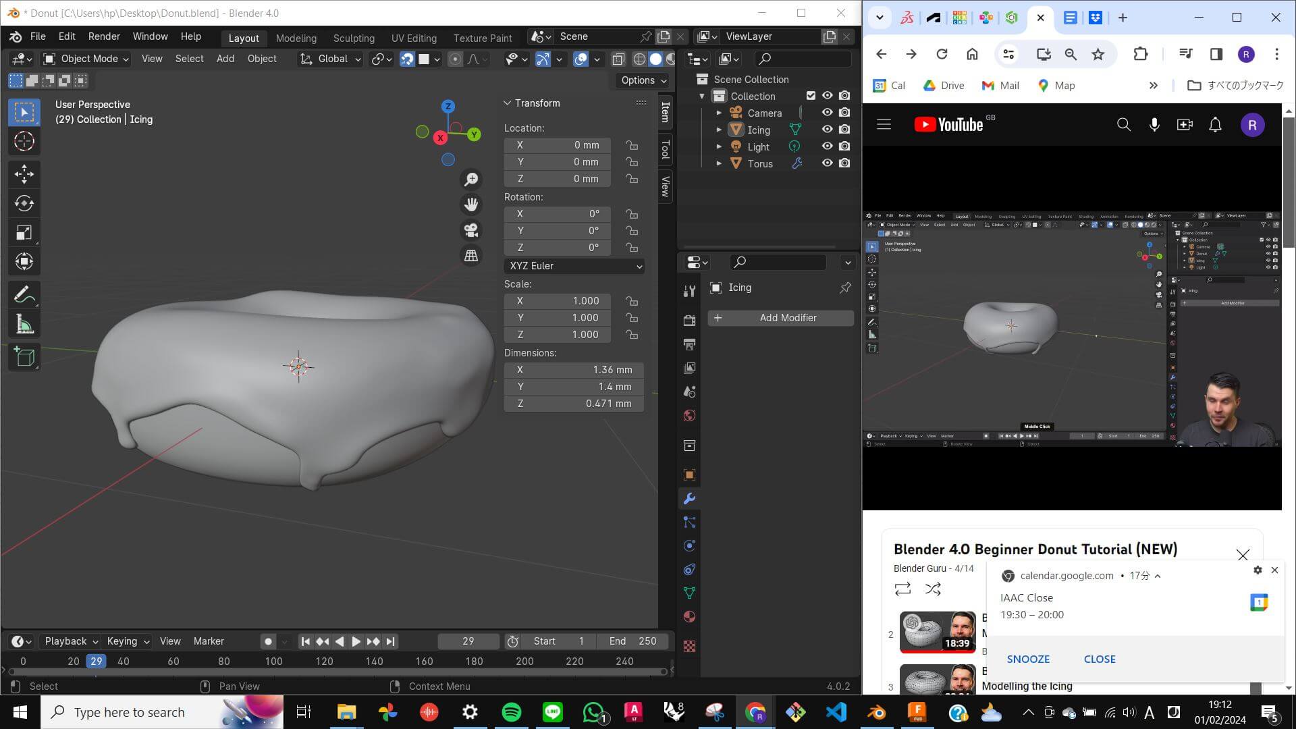Pin the Icing properties panel

[x=845, y=288]
